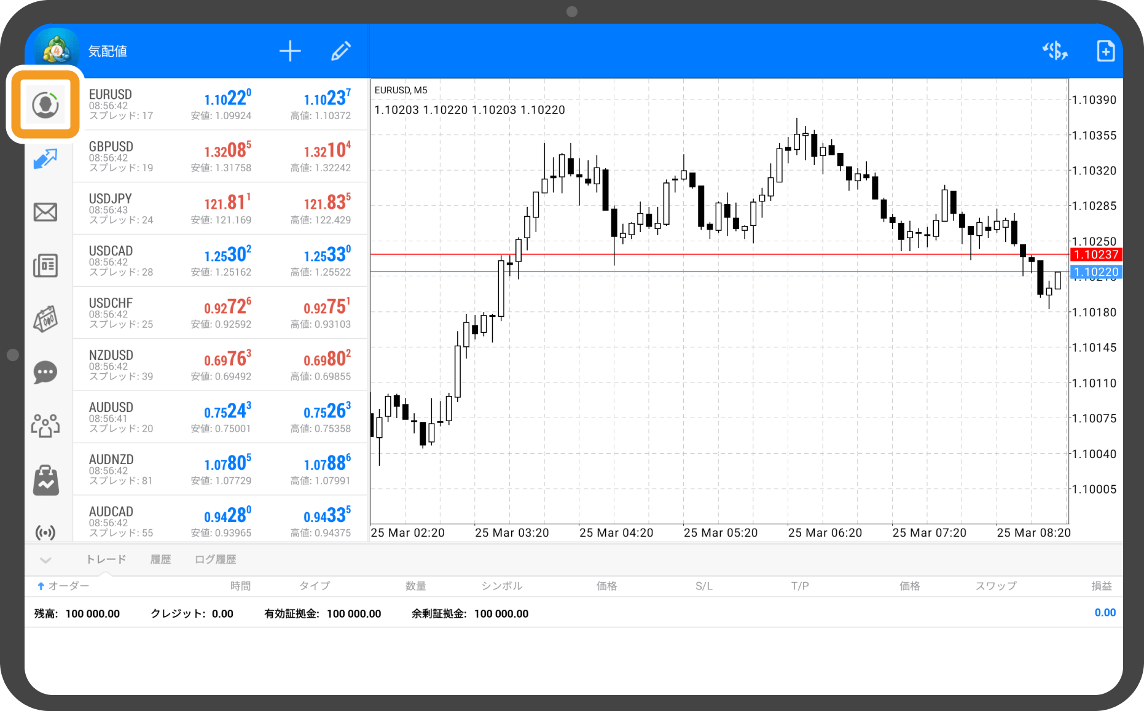Viewport: 1144px width, 711px height.
Task: Tap the signals broadcast icon
Action: tap(45, 532)
